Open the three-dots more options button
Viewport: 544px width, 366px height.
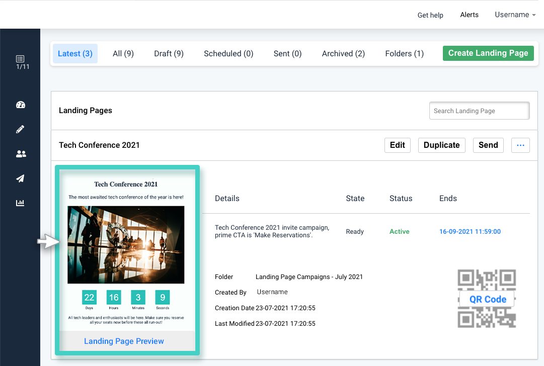pos(520,145)
